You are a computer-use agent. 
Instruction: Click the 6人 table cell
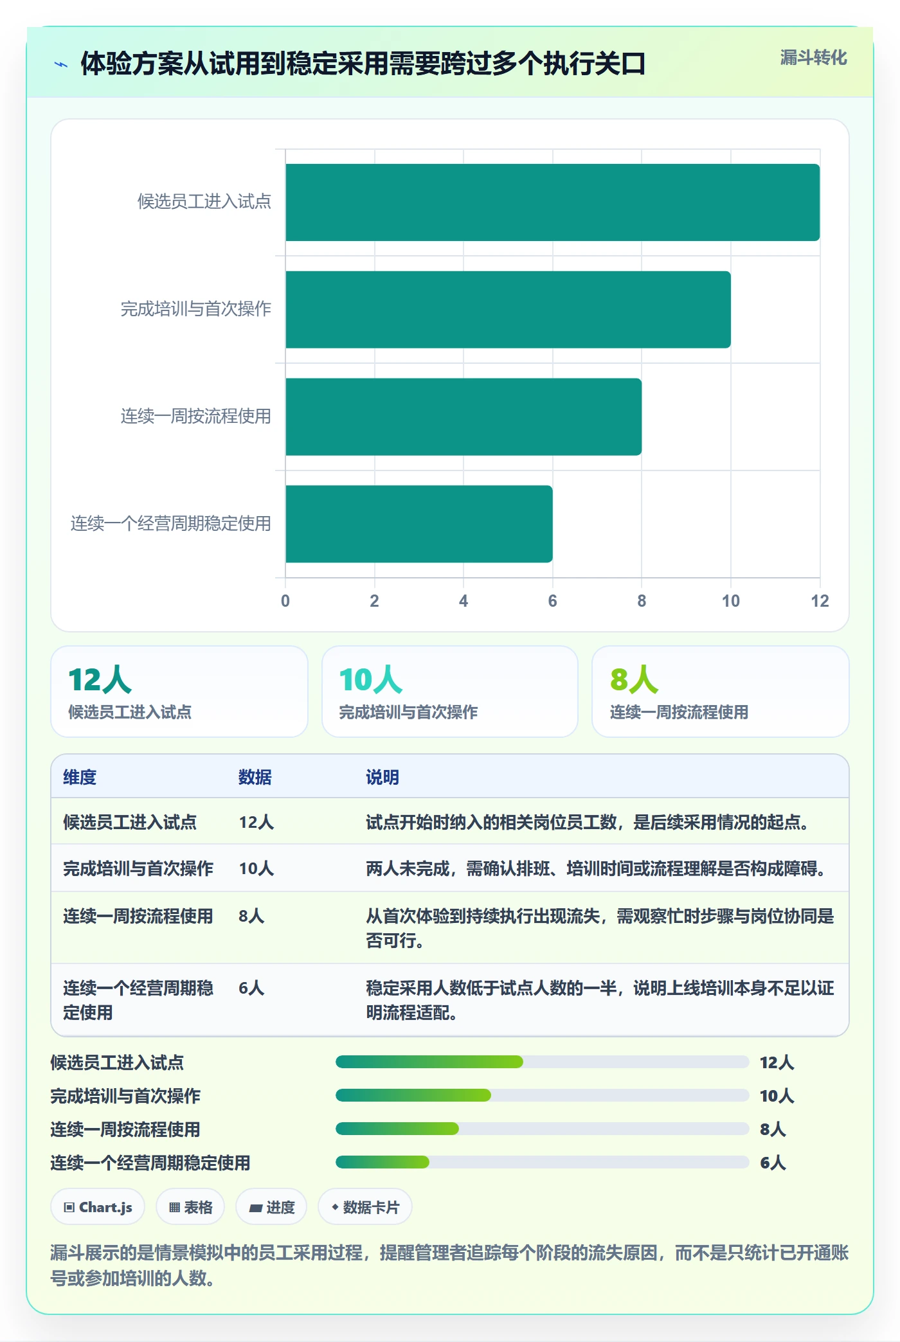click(251, 988)
